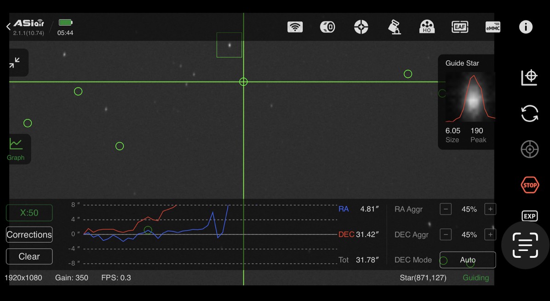Change DEC Mode from Auto
This screenshot has width=550, height=301.
tap(468, 260)
